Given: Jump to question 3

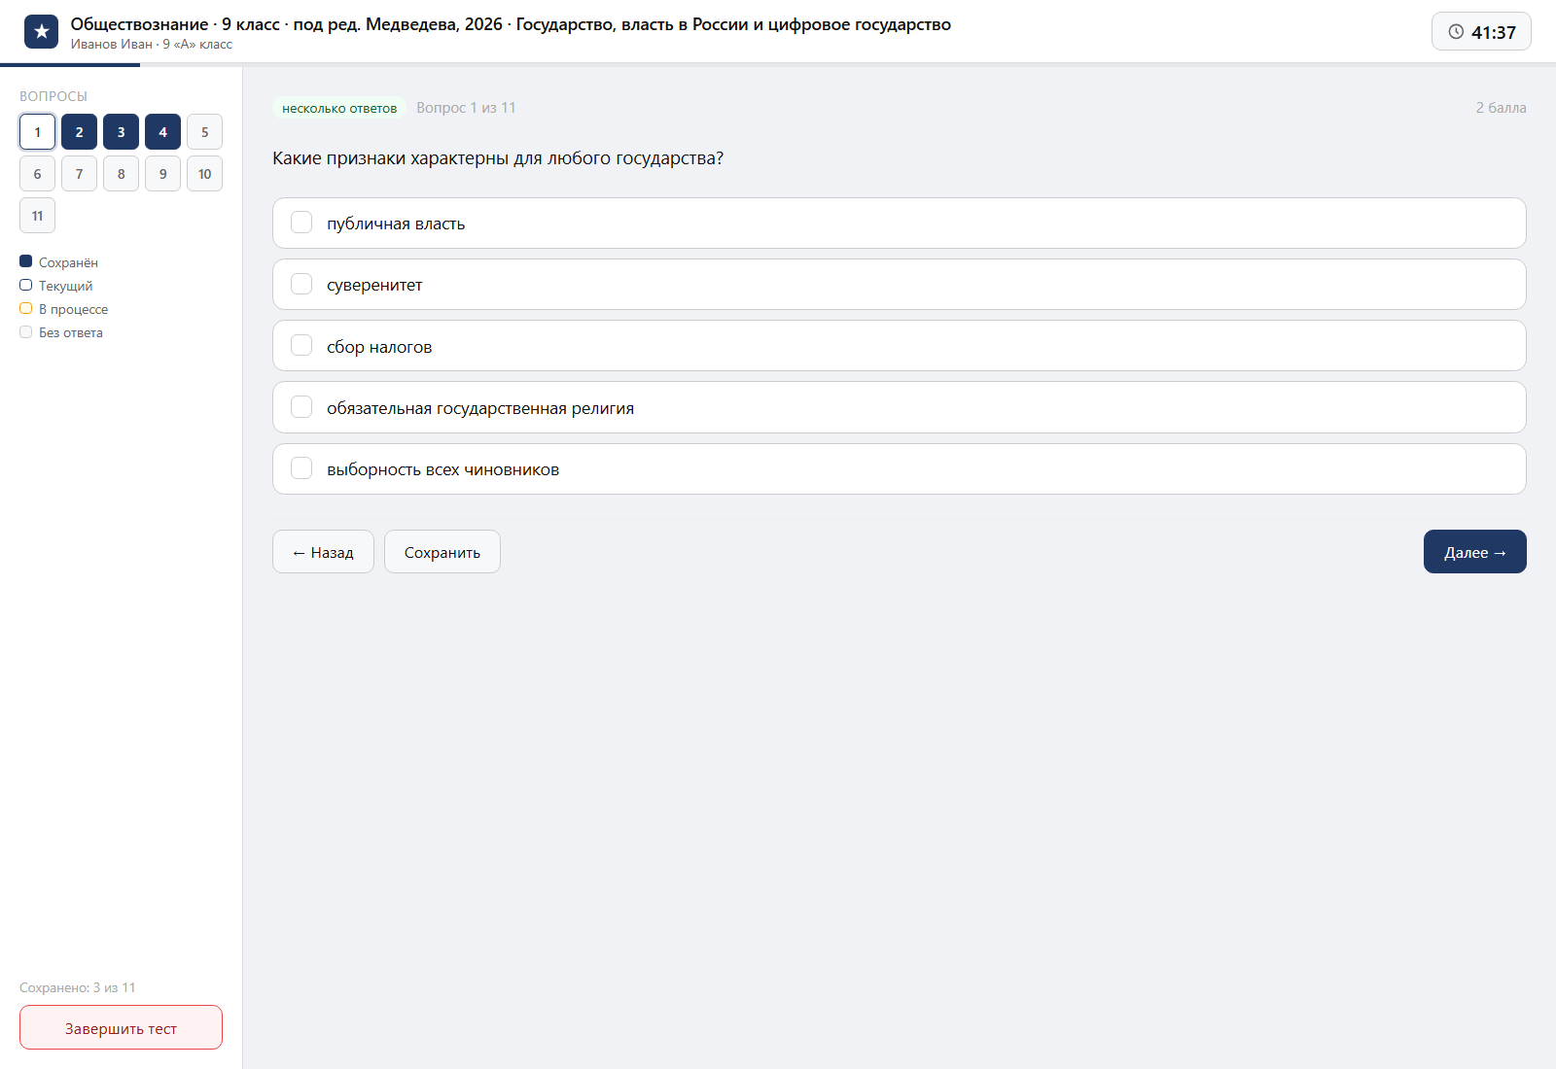Looking at the screenshot, I should (x=121, y=132).
